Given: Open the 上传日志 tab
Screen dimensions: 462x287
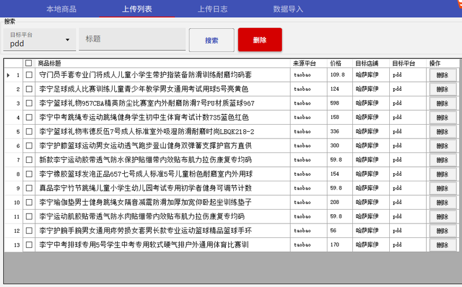Looking at the screenshot, I should [x=213, y=9].
